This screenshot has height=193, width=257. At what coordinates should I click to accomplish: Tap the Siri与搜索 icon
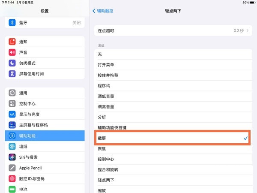(12, 157)
